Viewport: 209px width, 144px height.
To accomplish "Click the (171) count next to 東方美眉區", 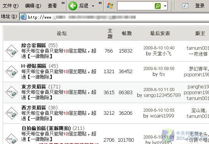I will point(54,87).
